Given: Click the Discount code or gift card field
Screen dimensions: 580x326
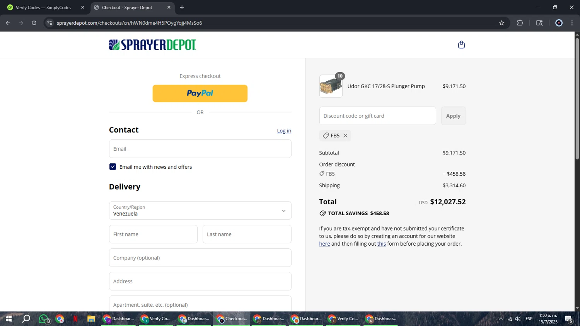Looking at the screenshot, I should 377,116.
